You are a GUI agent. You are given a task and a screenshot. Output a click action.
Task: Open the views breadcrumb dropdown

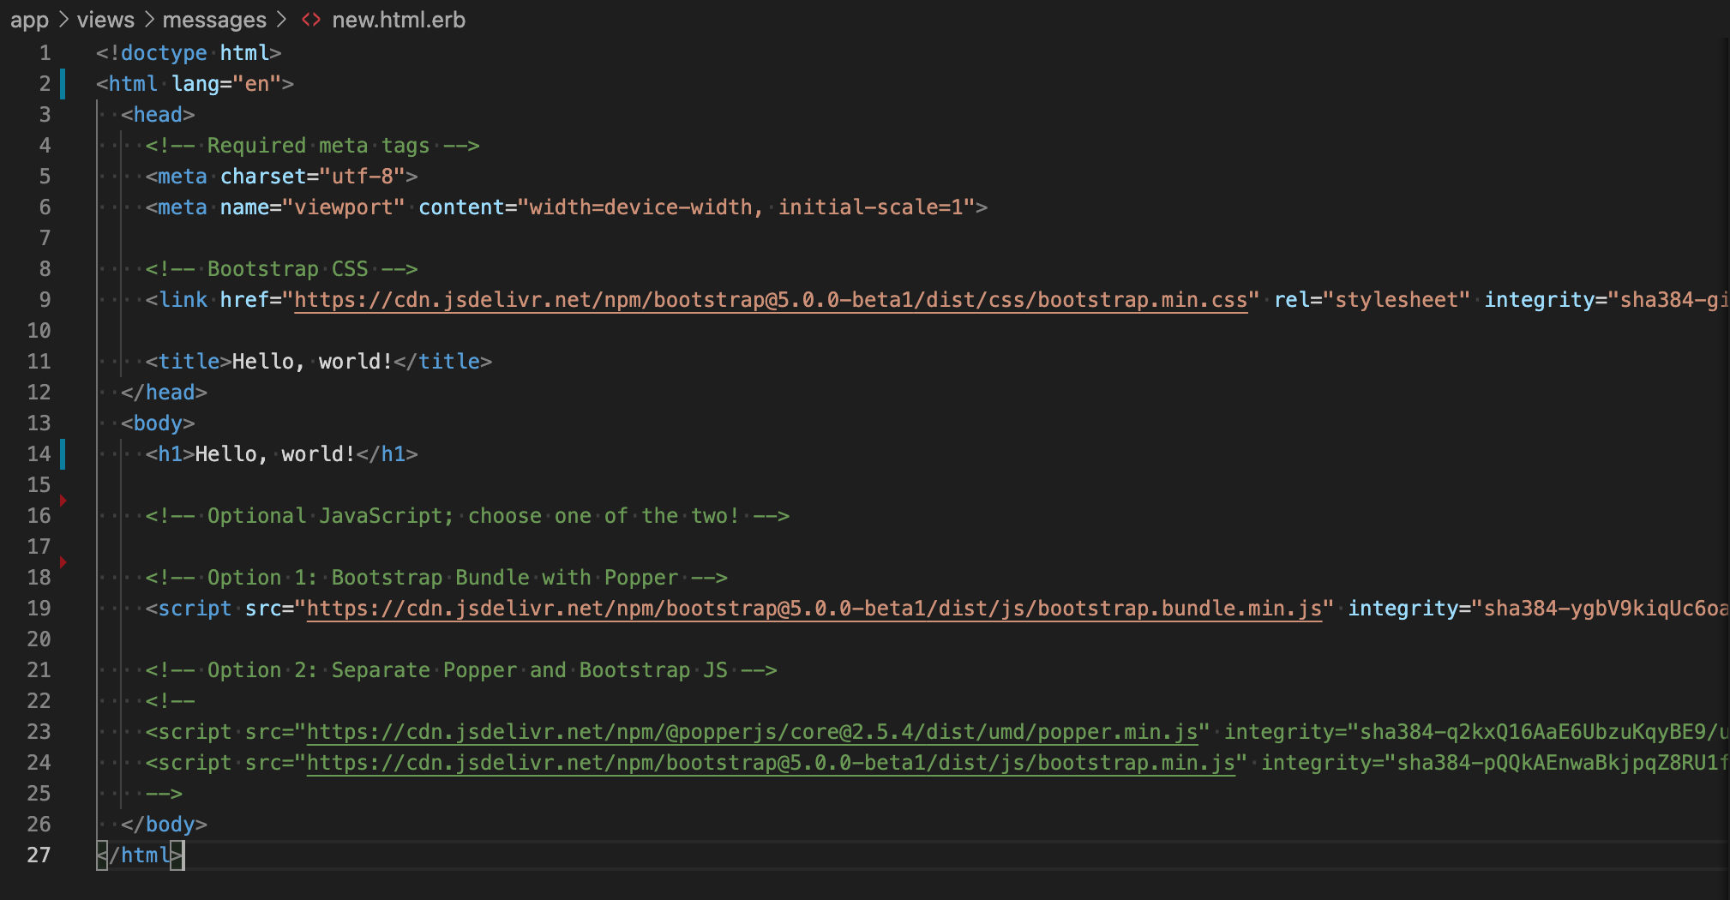(105, 19)
